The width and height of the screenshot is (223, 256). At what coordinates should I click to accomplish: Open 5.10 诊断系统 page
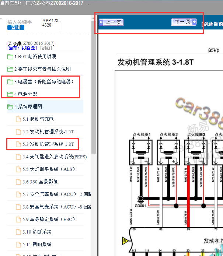click(37, 232)
